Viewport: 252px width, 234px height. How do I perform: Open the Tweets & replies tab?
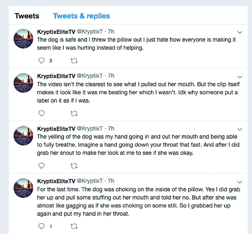[x=81, y=16]
